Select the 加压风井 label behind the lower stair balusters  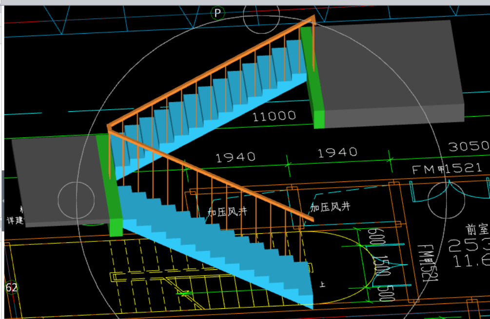pos(228,212)
